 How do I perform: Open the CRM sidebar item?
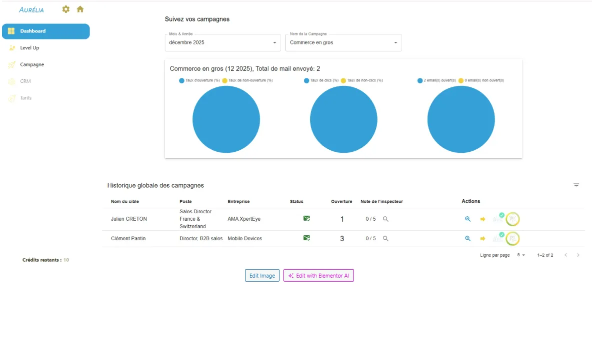click(x=25, y=81)
